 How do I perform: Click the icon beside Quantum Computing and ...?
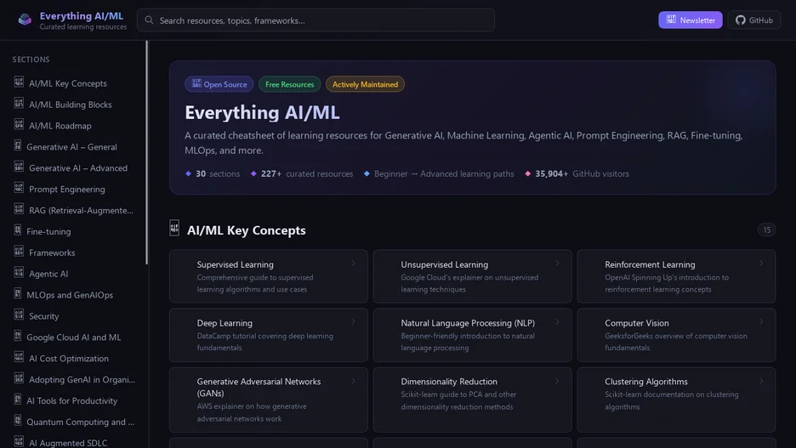point(17,420)
